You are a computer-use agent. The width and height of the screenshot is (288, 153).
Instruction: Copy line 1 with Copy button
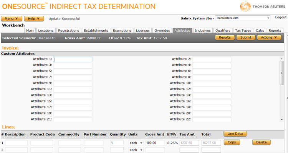[x=232, y=142]
